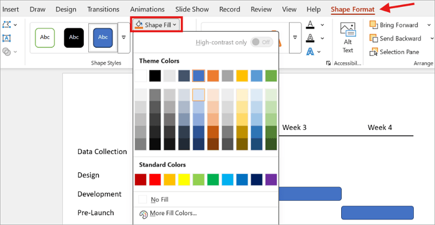Click the Bring Forward icon

click(x=374, y=25)
